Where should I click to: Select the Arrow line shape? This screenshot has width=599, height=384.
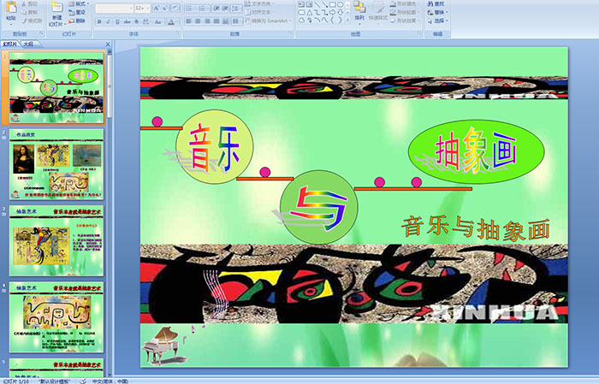(324, 4)
